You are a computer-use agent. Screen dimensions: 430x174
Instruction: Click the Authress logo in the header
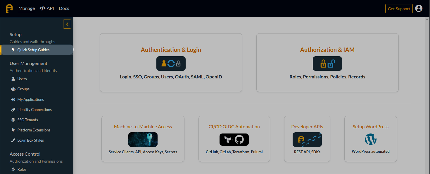(x=9, y=8)
